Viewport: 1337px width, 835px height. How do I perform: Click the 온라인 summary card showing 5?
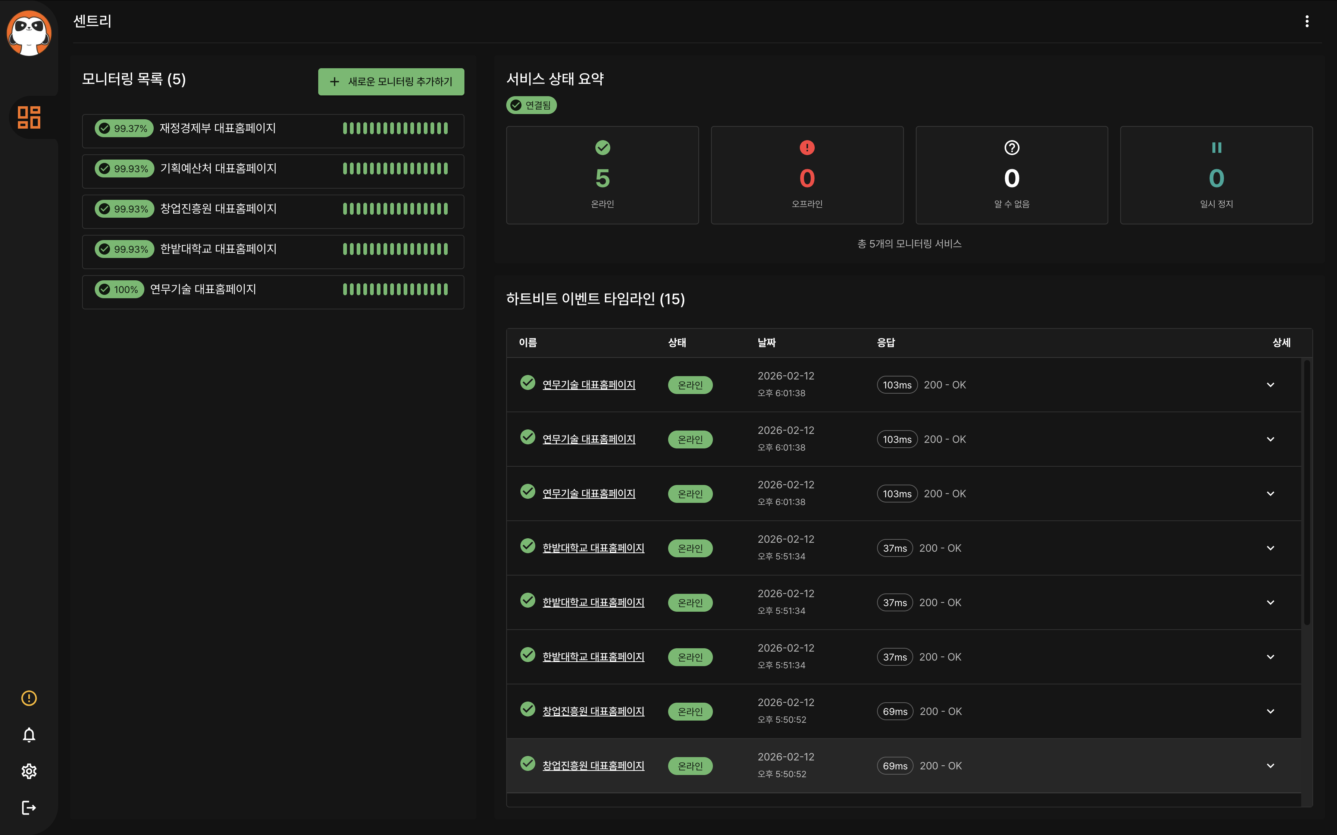602,175
